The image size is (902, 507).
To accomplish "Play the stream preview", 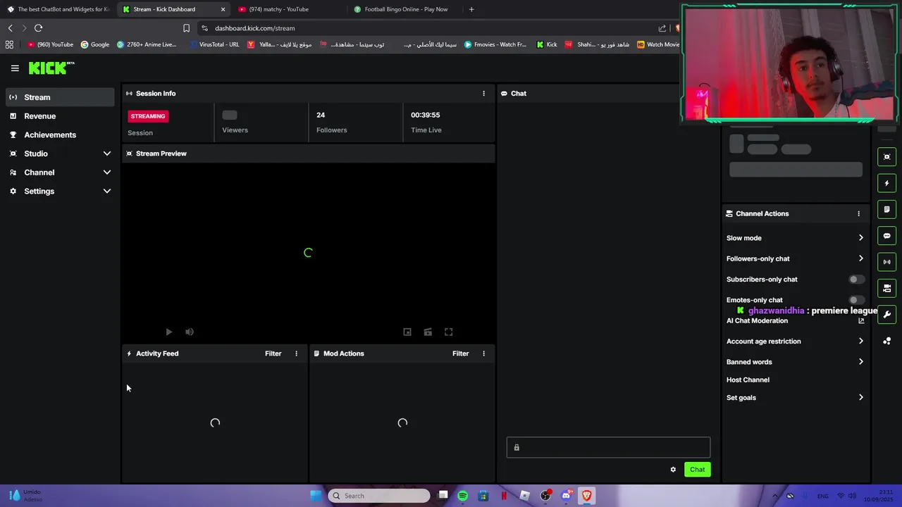I will tap(168, 332).
